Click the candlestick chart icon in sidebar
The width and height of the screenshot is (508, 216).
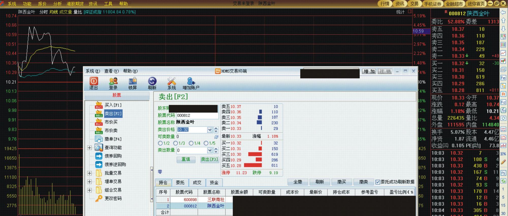click(503, 61)
